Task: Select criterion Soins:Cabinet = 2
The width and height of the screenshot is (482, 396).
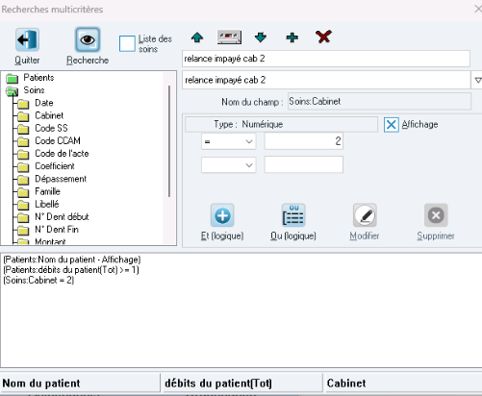Action: [38, 281]
